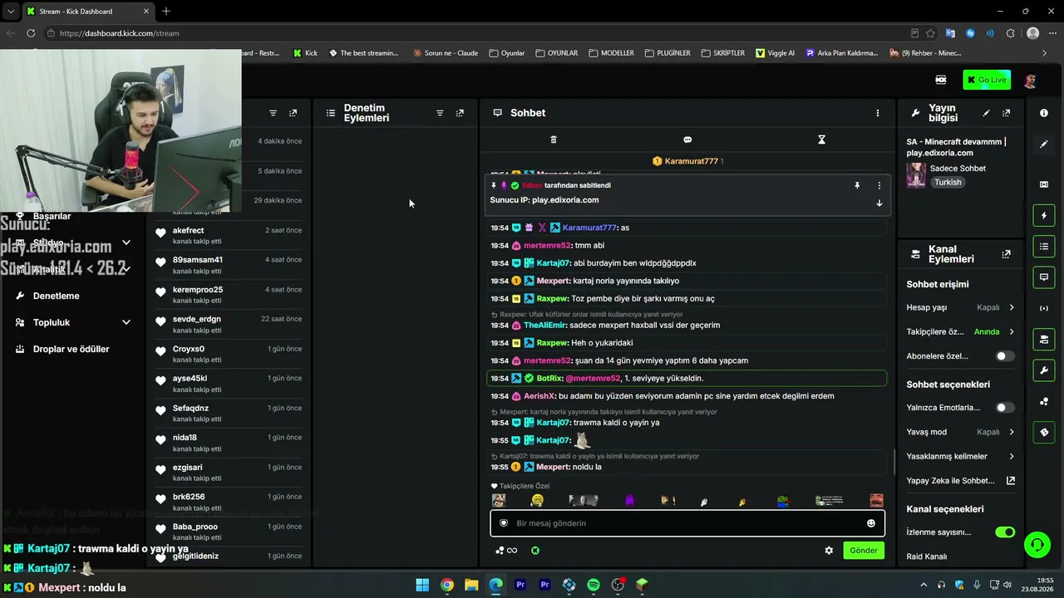Toggle the wrench widget in right sidebar
Image resolution: width=1064 pixels, height=598 pixels.
1044,370
